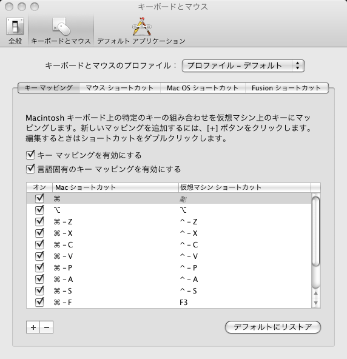
Task: Select the ⌘ - S Mac shortcut text
Action: coord(62,291)
